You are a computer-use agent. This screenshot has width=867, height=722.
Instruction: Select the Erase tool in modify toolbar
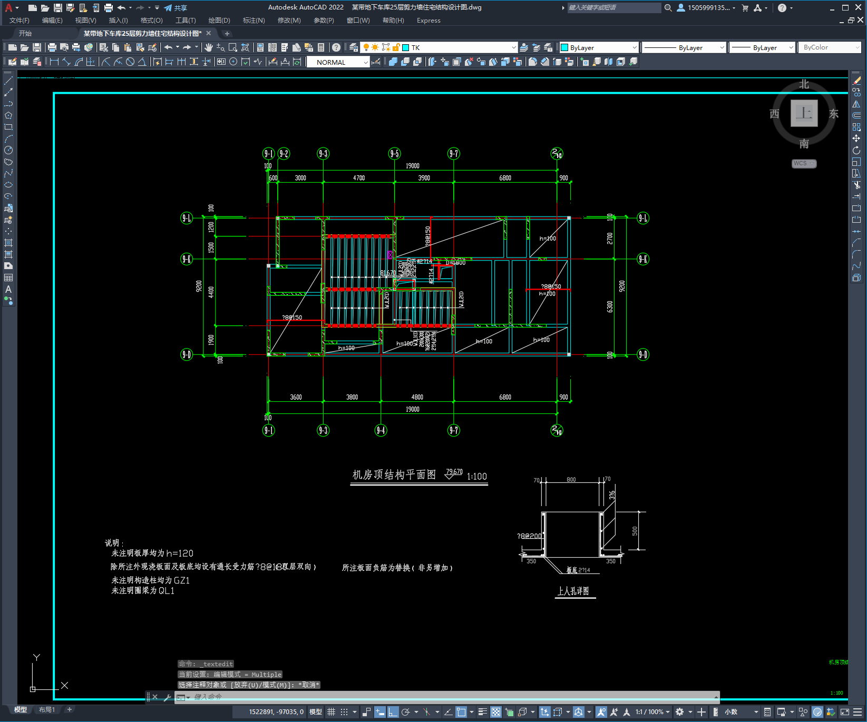click(856, 81)
